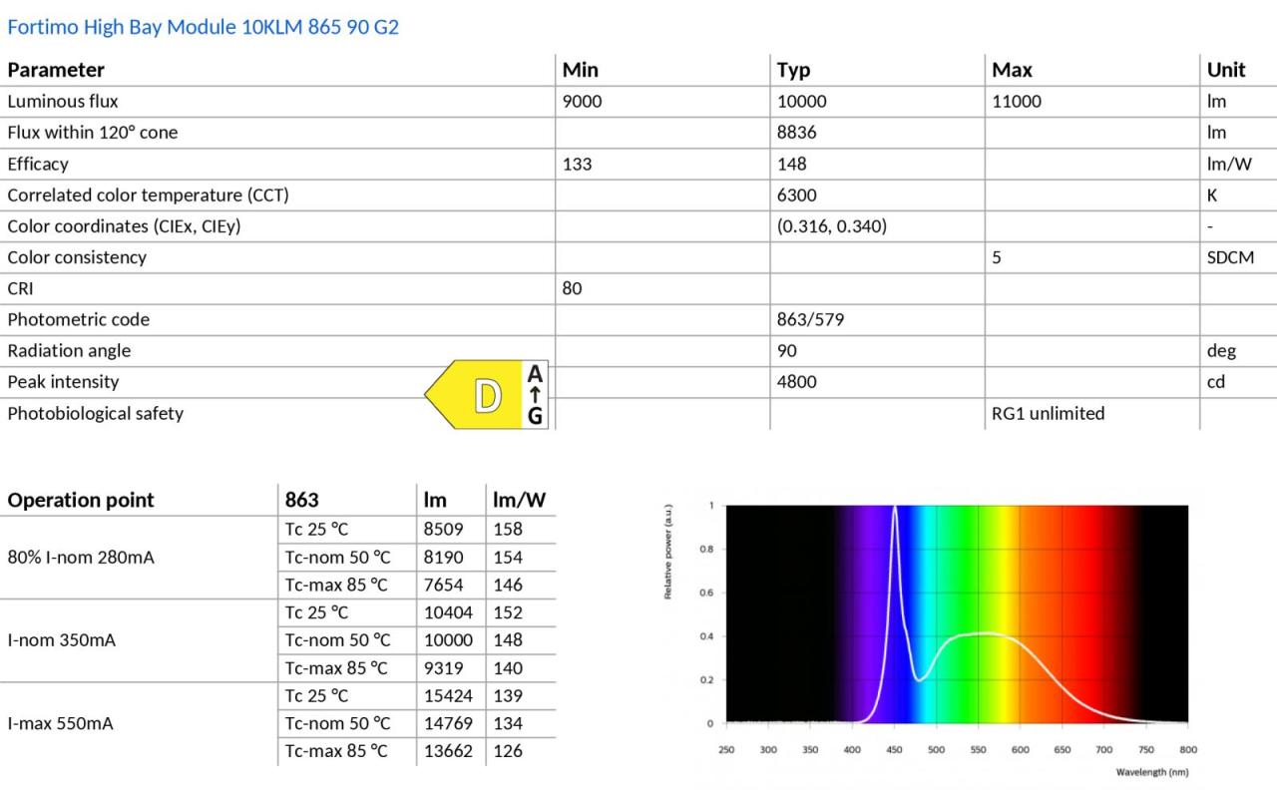Screen dimensions: 1277x797
Task: Click the Efficacy row label
Action: [38, 164]
